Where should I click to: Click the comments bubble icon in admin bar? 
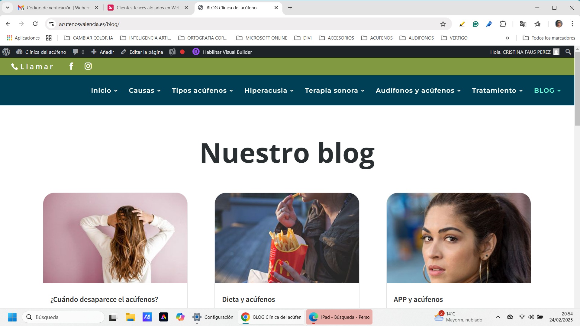[76, 52]
